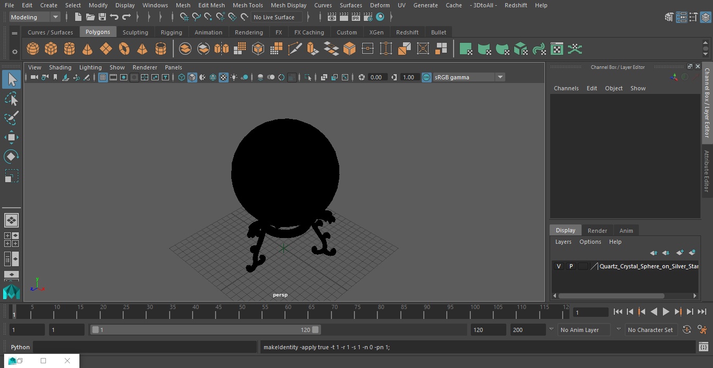Create a polygon cube from the shelf
The image size is (713, 368).
coord(51,49)
